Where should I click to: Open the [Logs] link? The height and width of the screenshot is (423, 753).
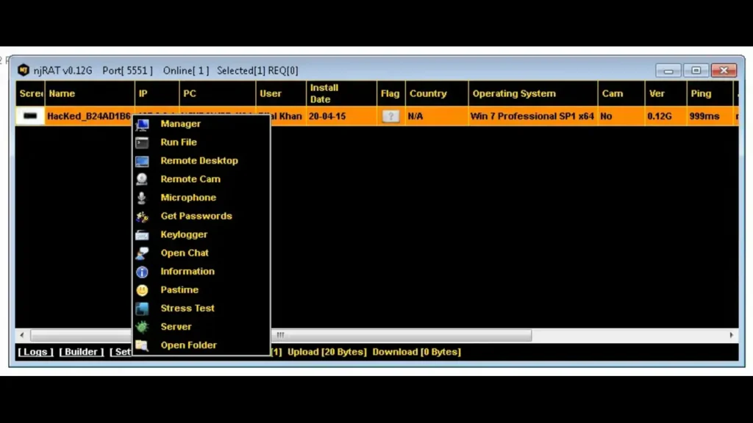(x=35, y=352)
